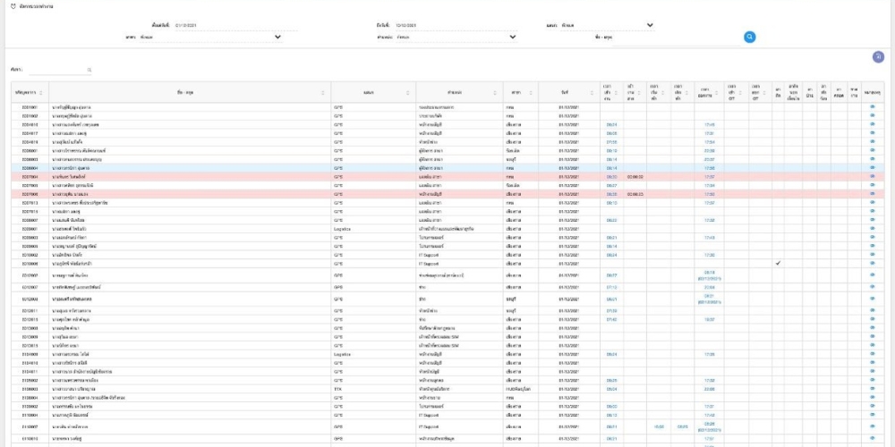Click the magnifier icon in the ค้นหา box
The width and height of the screenshot is (895, 447).
89,70
